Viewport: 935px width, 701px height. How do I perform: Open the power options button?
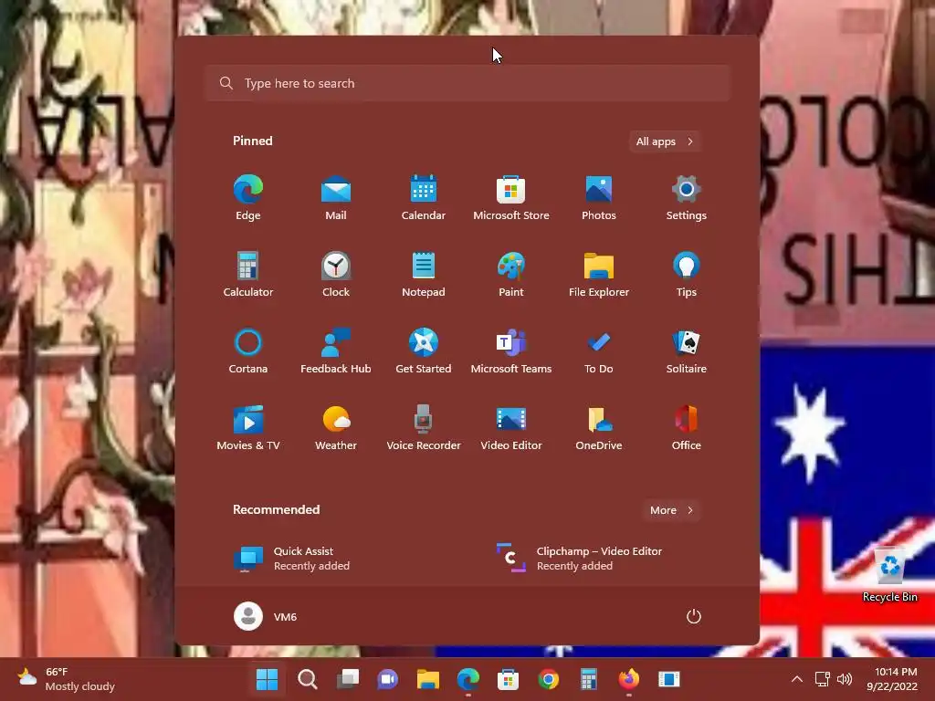[693, 616]
